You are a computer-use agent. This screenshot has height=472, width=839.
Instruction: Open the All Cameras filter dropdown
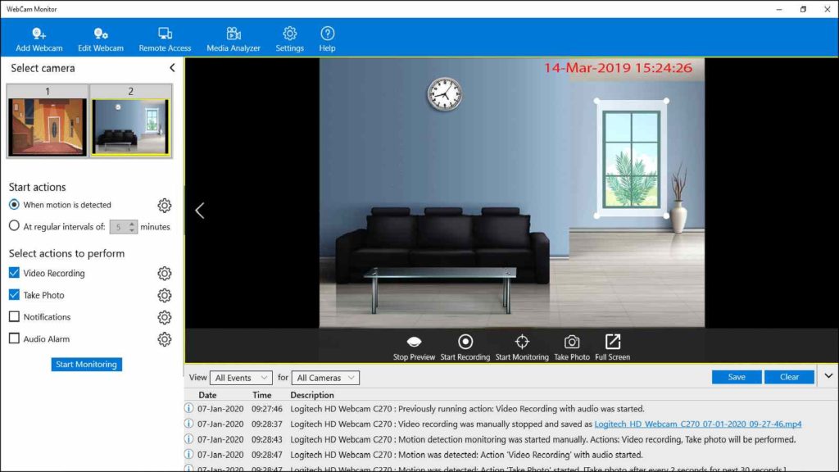tap(325, 378)
